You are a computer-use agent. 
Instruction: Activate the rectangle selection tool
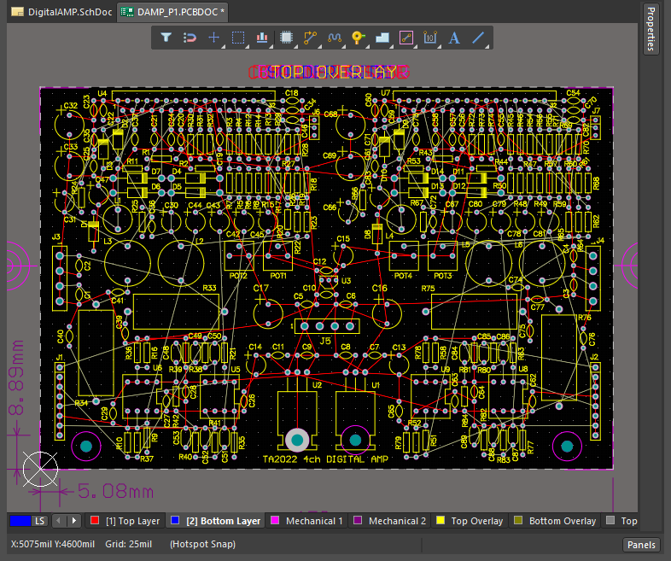point(238,38)
